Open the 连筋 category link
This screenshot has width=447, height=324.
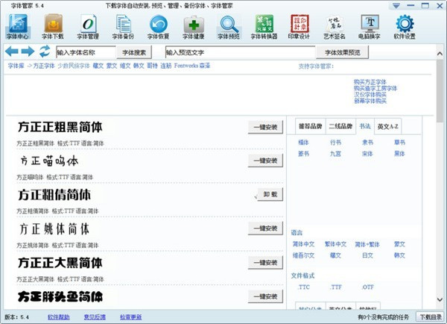pos(166,66)
